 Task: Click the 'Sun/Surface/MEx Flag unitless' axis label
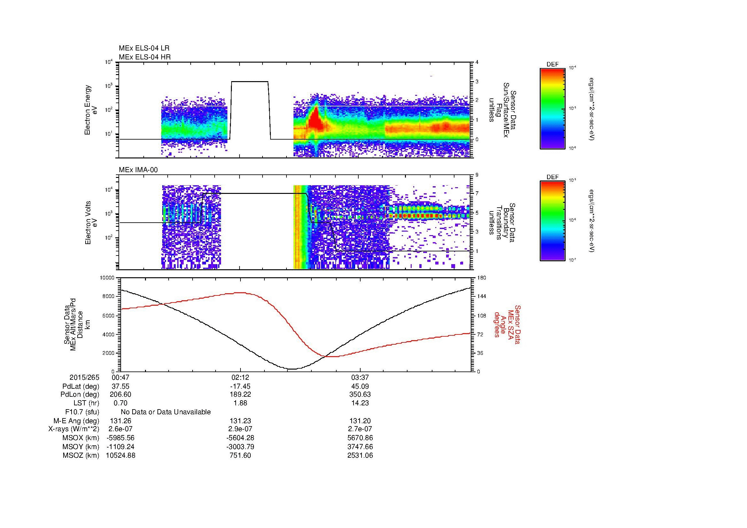[x=503, y=110]
